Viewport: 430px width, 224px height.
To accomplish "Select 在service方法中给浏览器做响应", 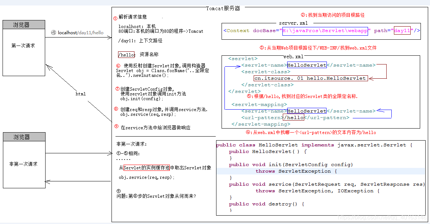I will pos(156,127).
